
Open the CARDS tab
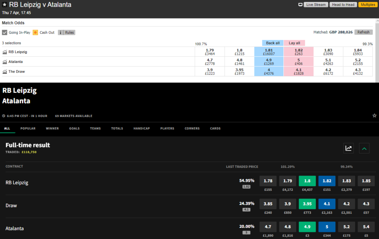pos(215,129)
